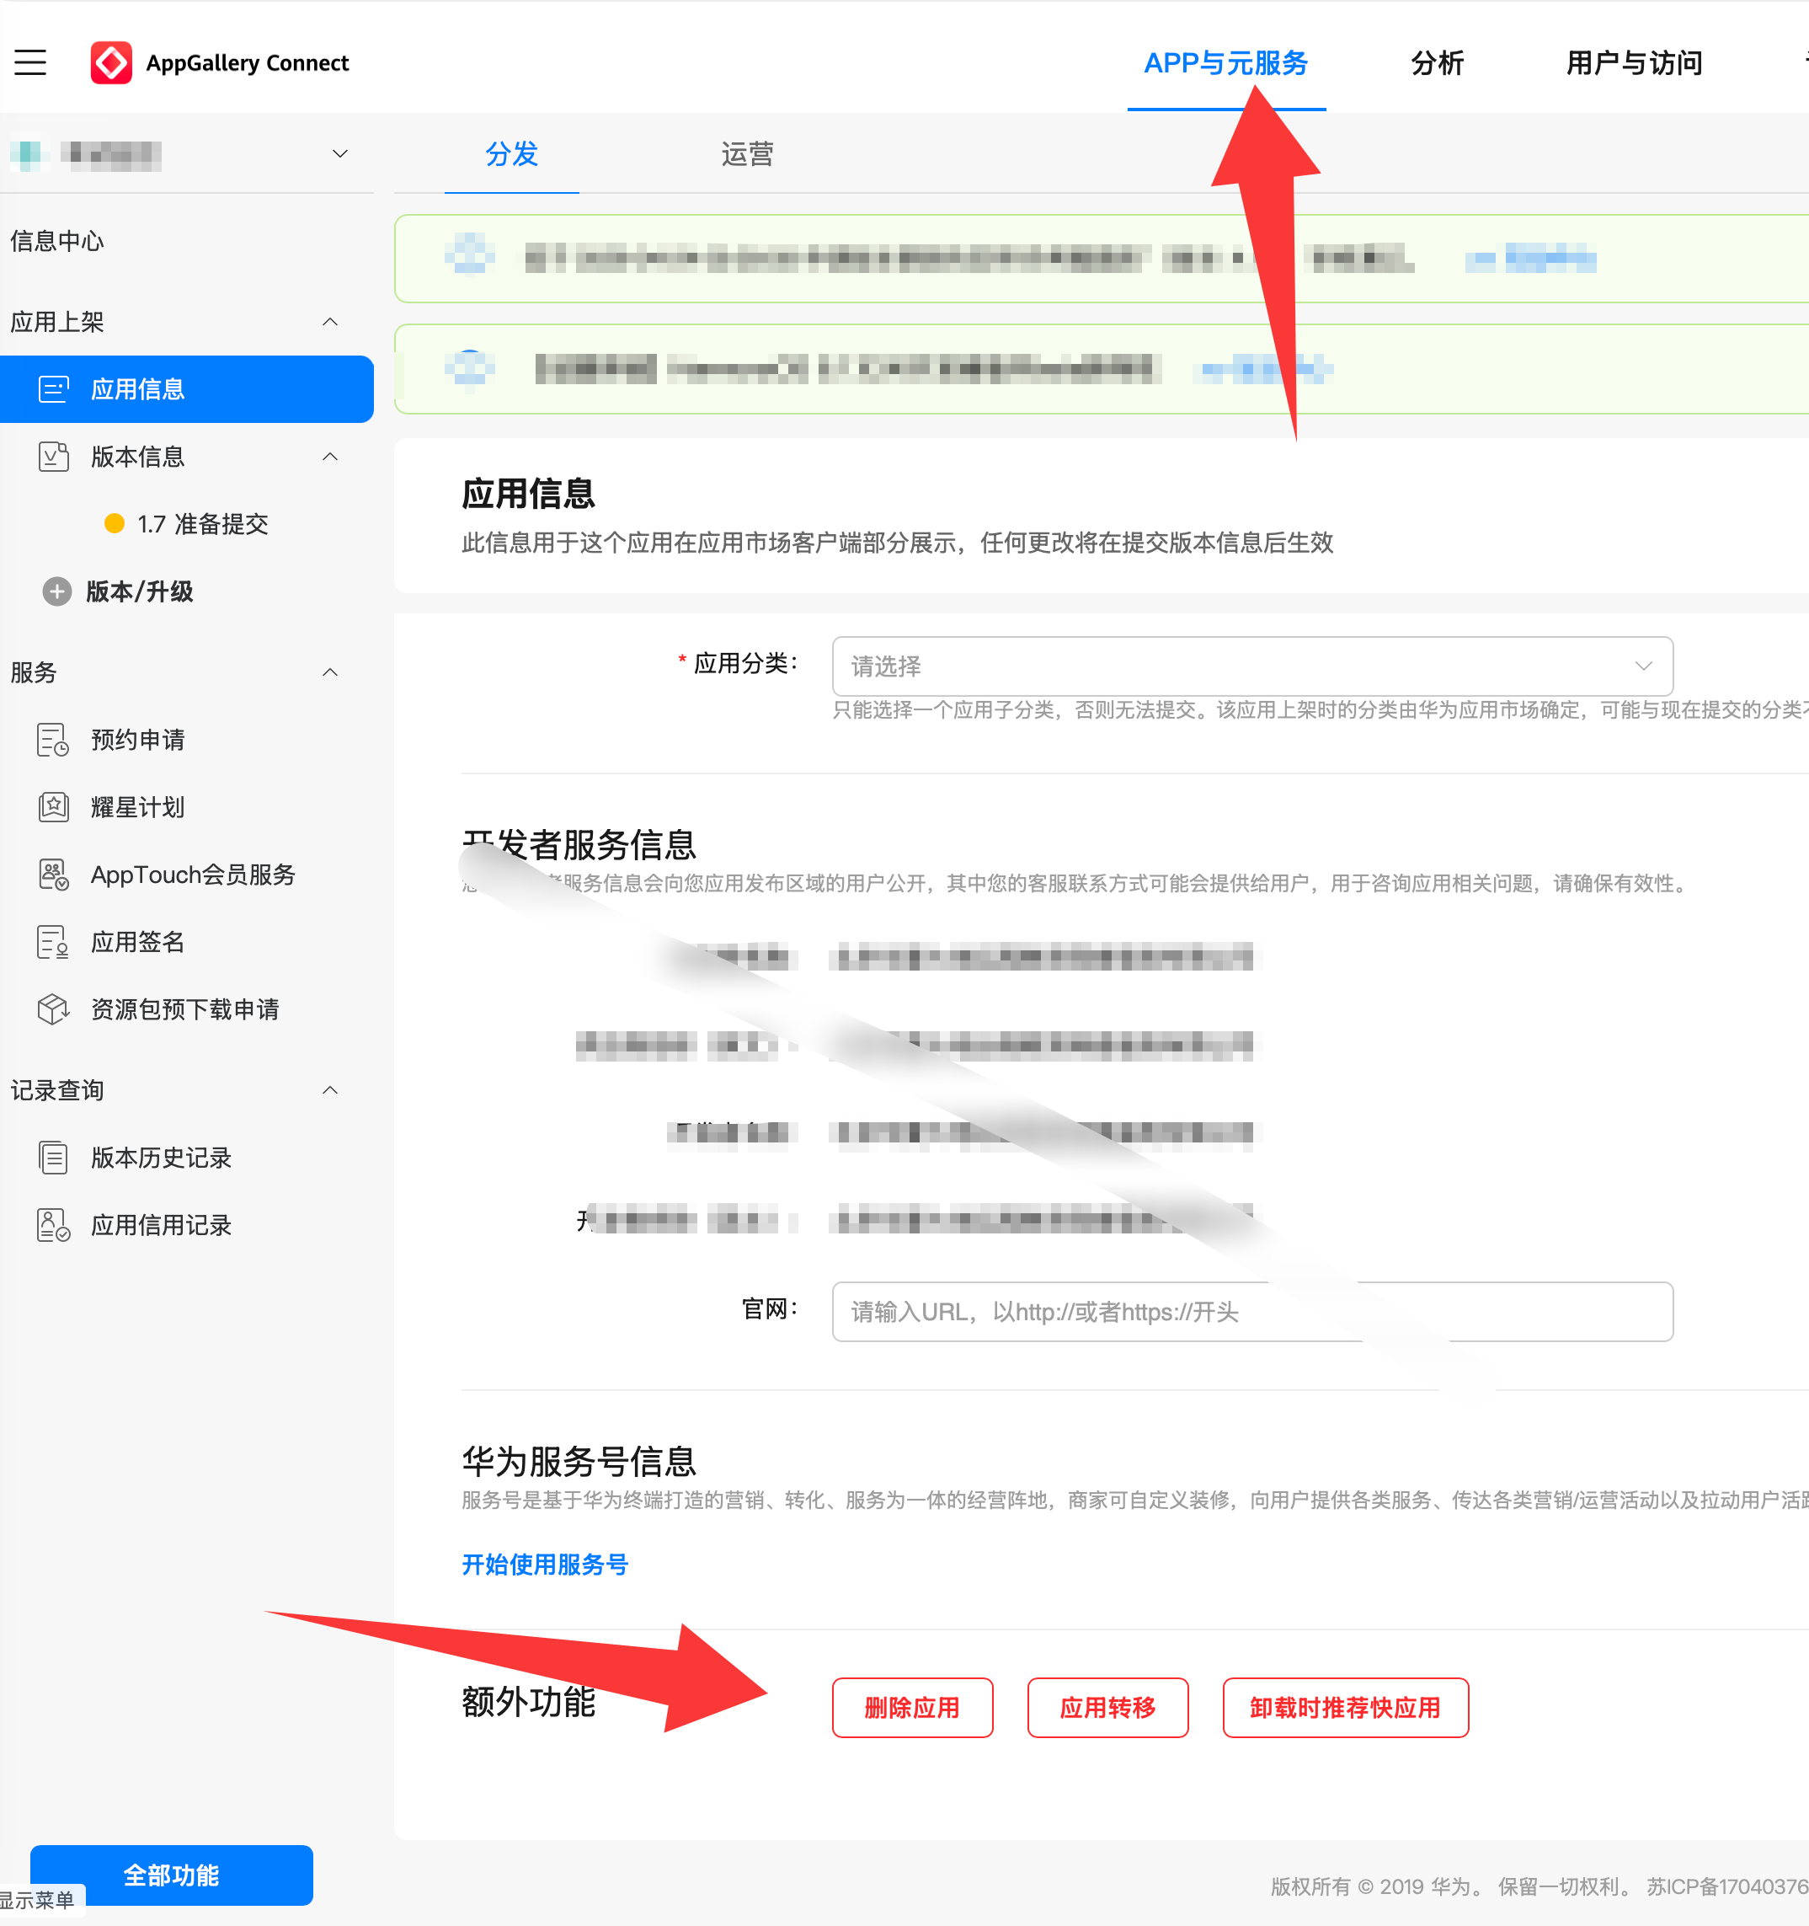Click the 华为服务号信息 heading
This screenshot has width=1809, height=1926.
point(579,1461)
